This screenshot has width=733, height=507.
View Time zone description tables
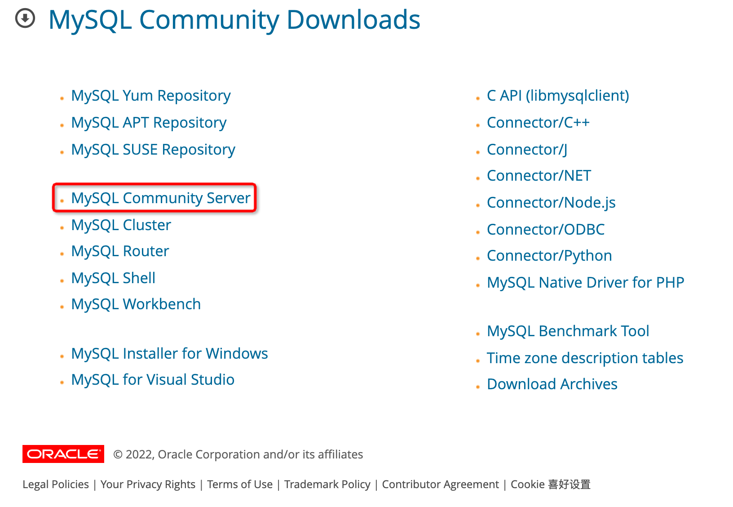coord(585,358)
